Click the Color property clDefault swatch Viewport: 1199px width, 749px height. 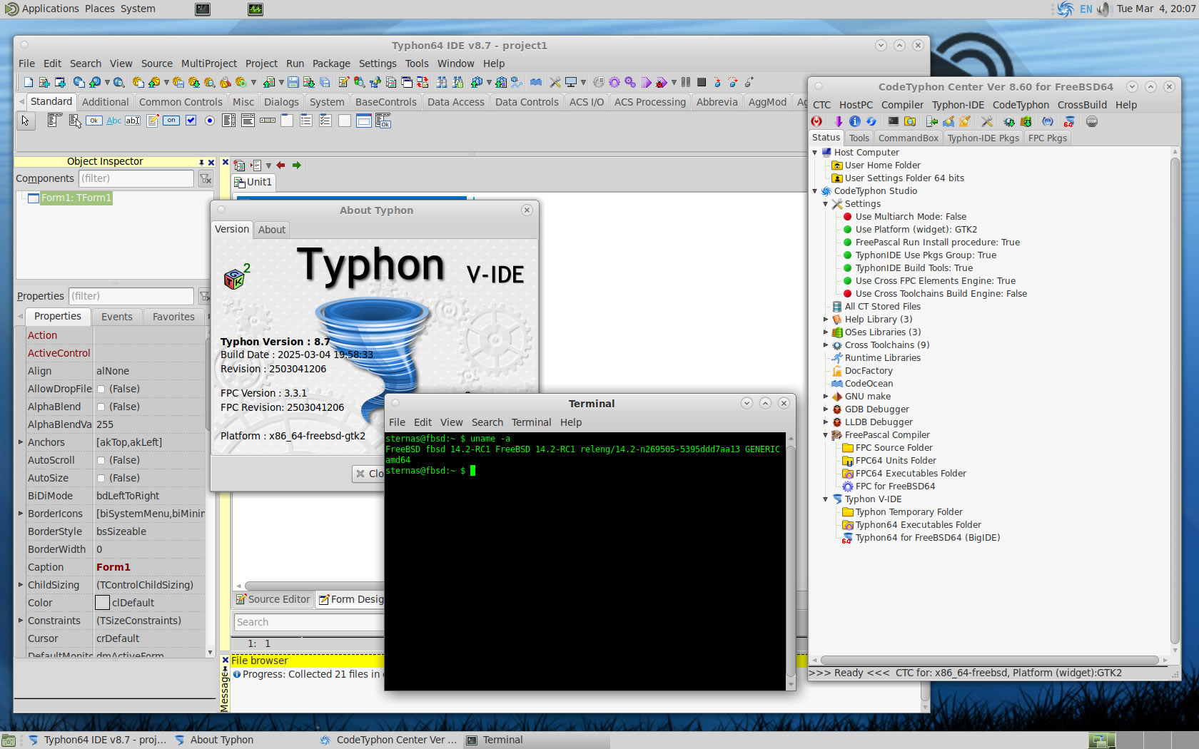pos(103,603)
